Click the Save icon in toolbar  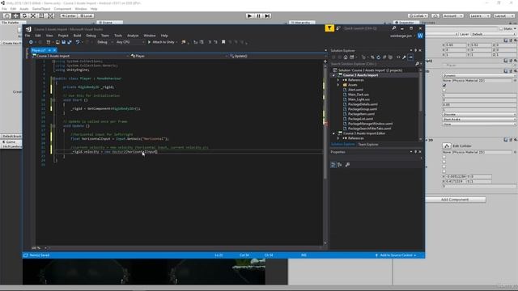click(64, 42)
